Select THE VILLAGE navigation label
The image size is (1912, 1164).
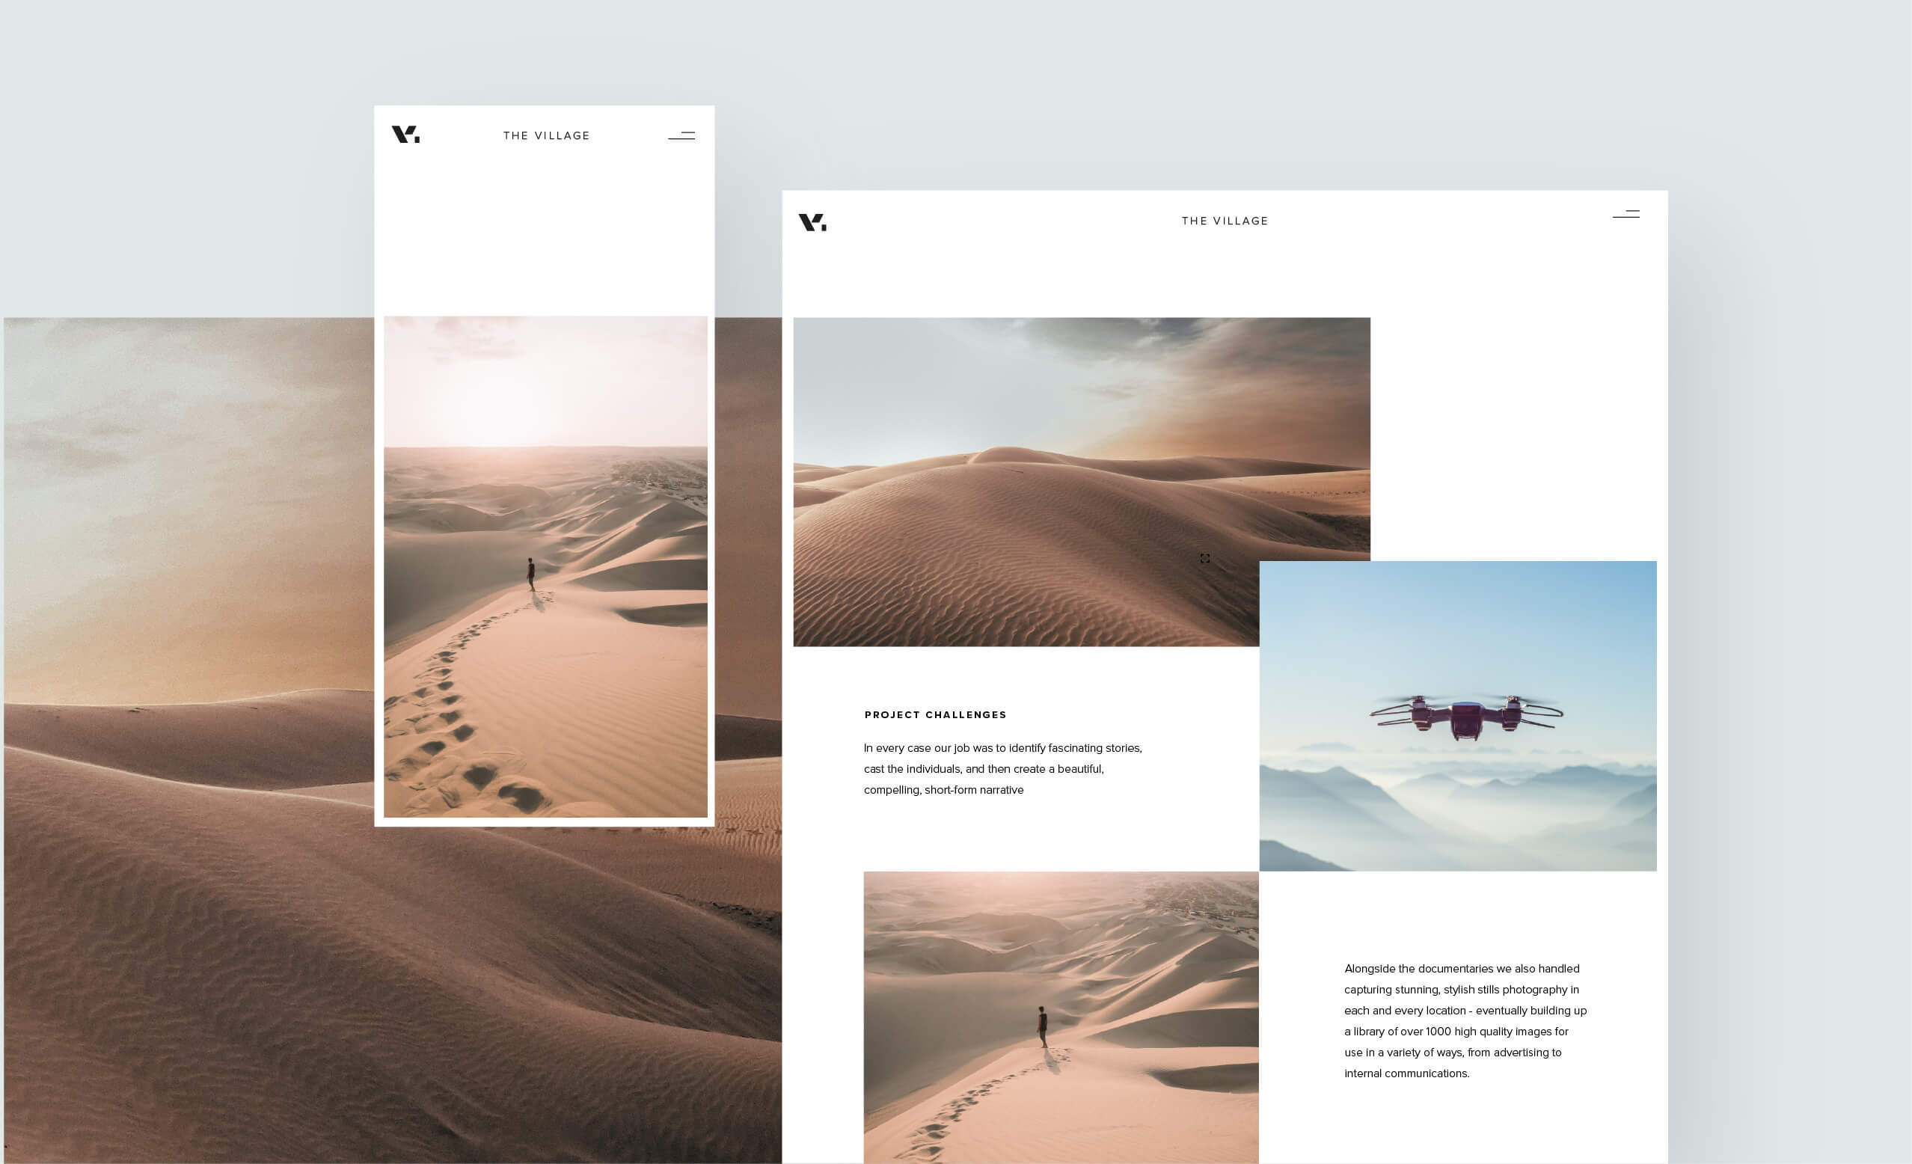tap(545, 134)
